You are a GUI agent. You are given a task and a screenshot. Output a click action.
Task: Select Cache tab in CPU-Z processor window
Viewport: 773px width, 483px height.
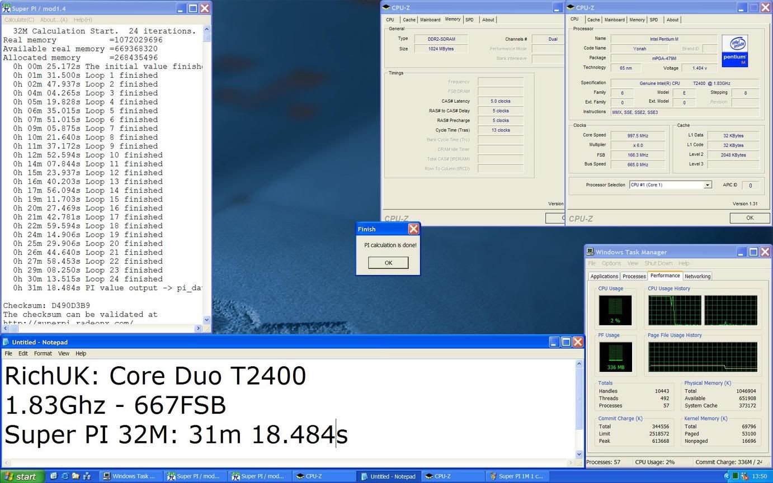(593, 20)
